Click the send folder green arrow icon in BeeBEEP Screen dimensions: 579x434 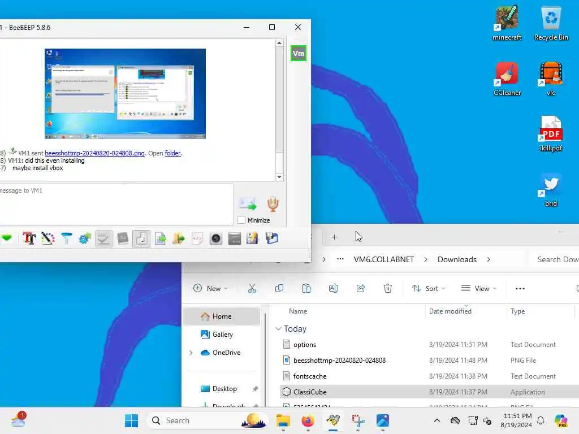pos(178,238)
